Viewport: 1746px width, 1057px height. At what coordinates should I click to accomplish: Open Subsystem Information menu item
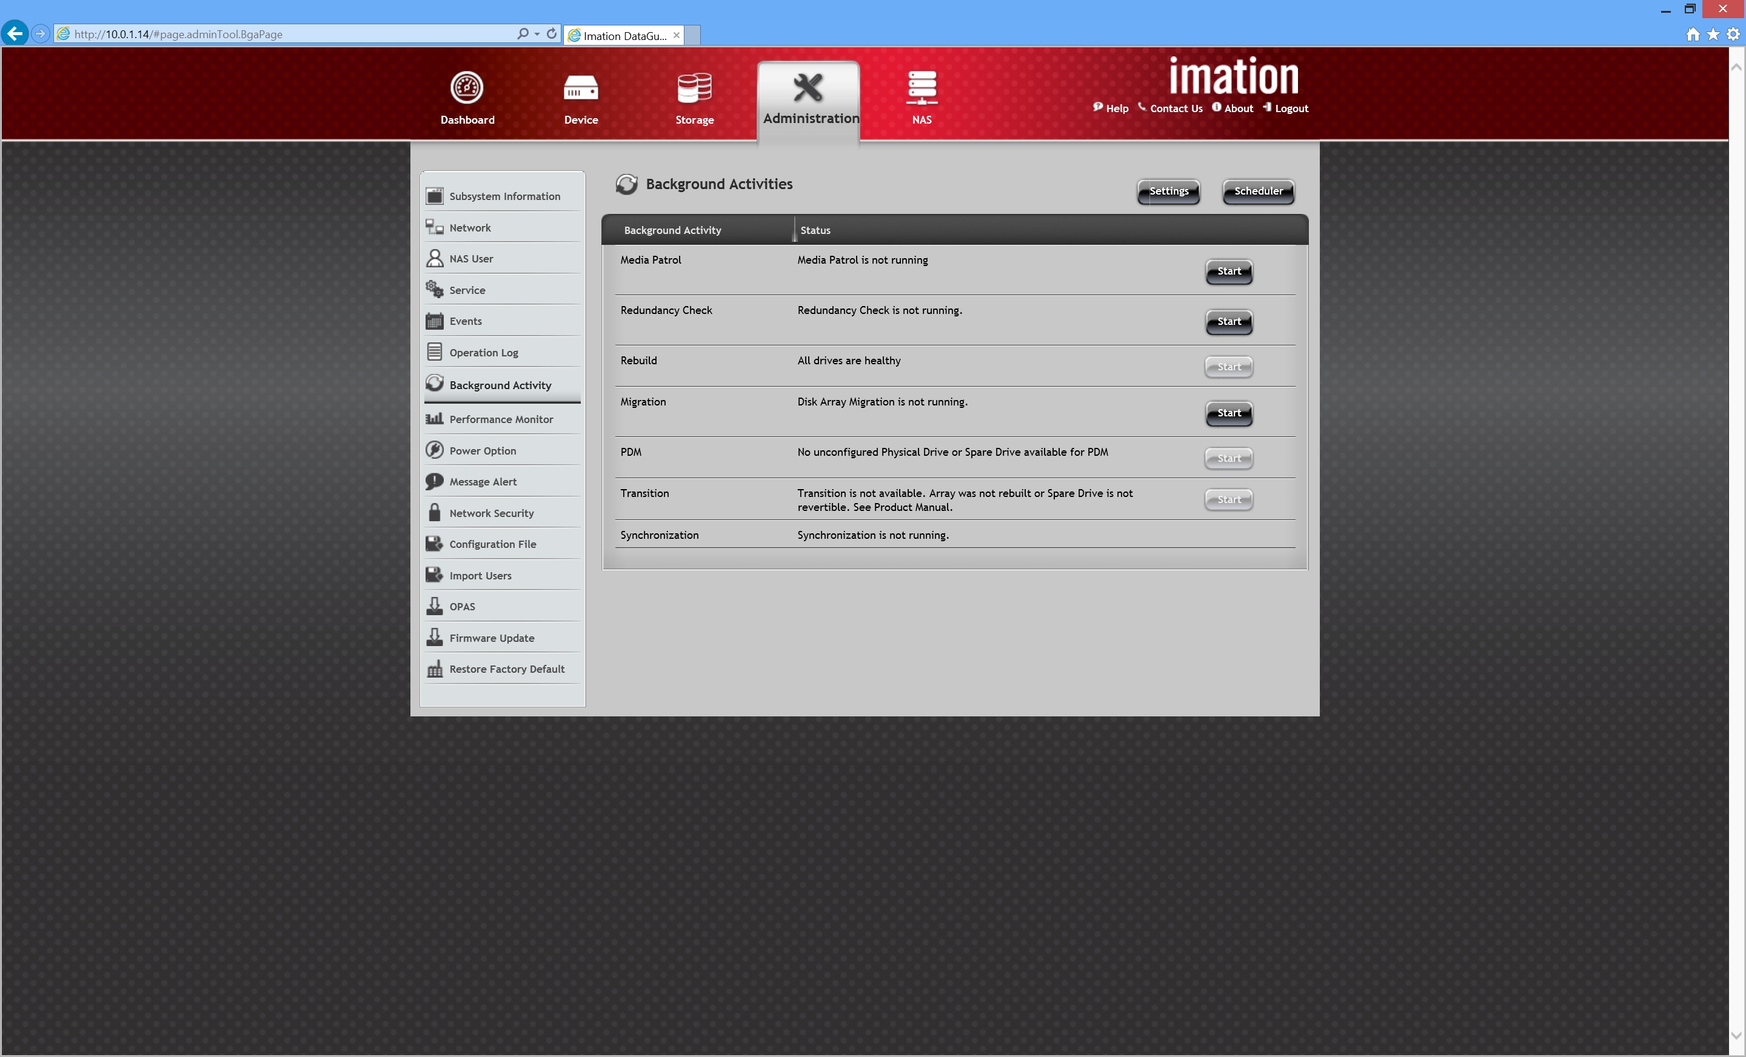[x=504, y=196]
